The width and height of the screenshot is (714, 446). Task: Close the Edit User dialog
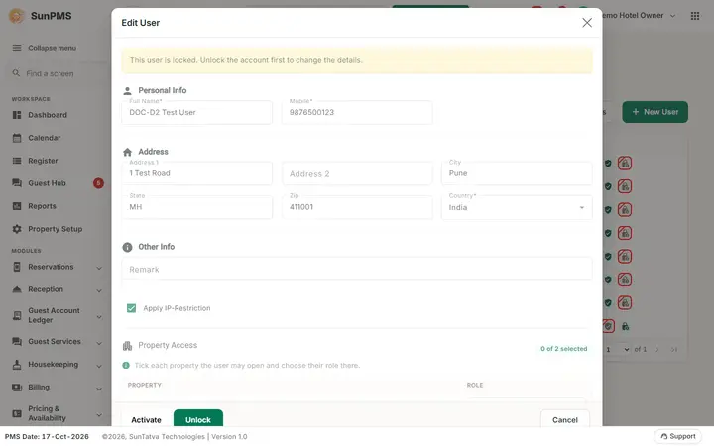tap(587, 22)
